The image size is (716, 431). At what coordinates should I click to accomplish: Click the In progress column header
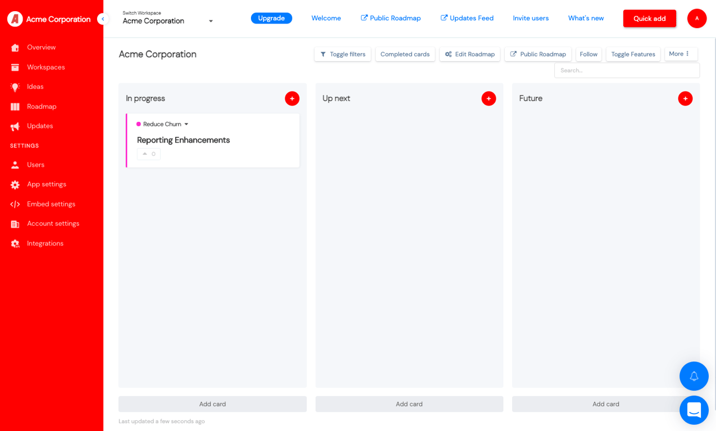pyautogui.click(x=145, y=98)
